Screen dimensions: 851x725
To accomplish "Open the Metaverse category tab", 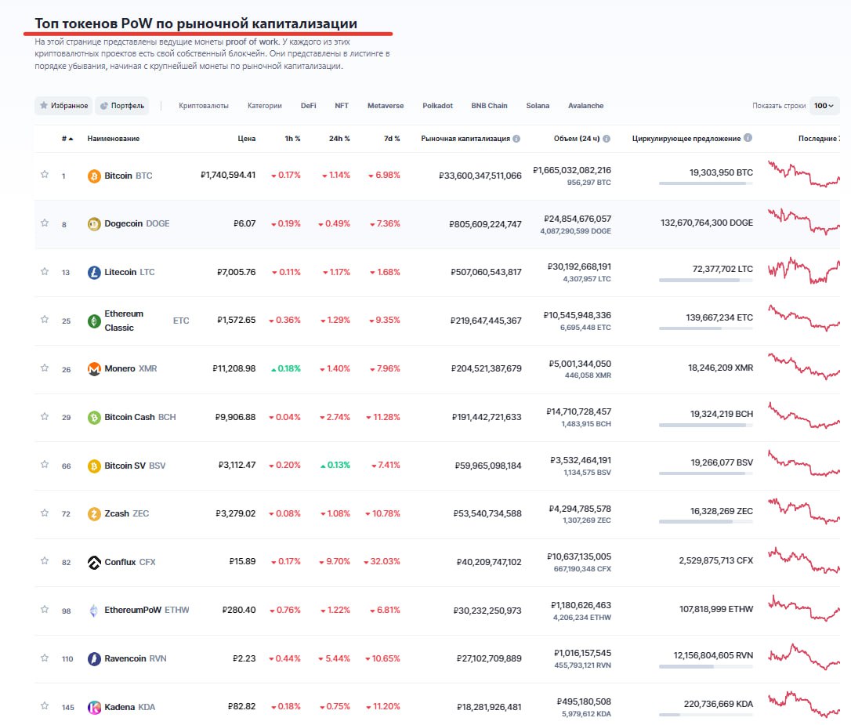I will point(386,106).
